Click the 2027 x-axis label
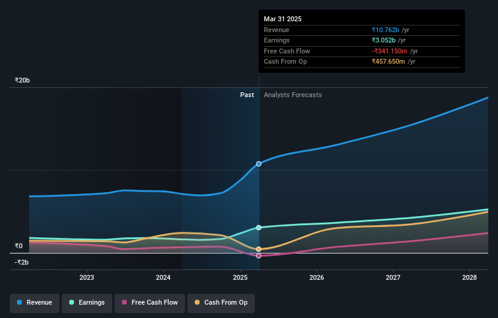This screenshot has height=318, width=498. coord(393,278)
